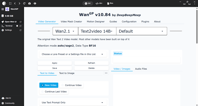Click the Refresh button

[x=92, y=63]
